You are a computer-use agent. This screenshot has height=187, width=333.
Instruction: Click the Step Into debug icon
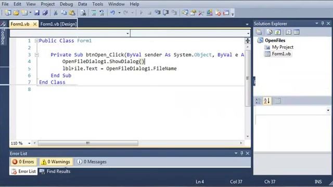click(157, 12)
